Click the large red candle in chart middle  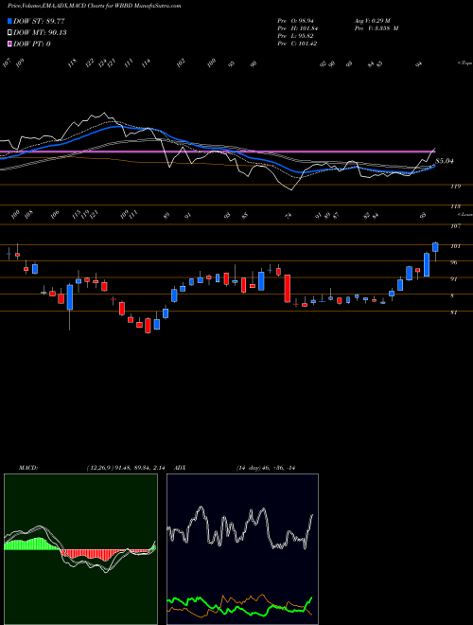(287, 289)
